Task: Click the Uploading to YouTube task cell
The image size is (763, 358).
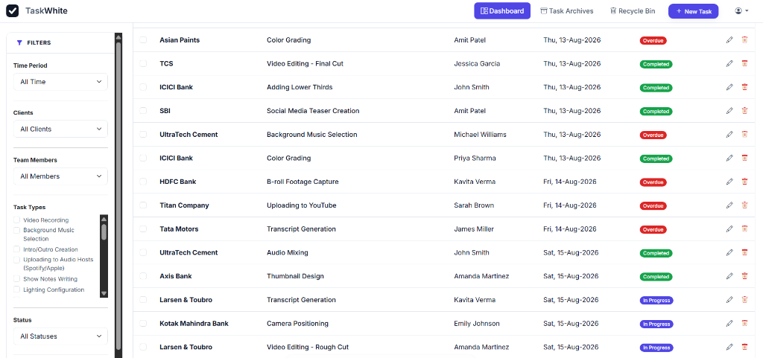Action: (x=302, y=205)
